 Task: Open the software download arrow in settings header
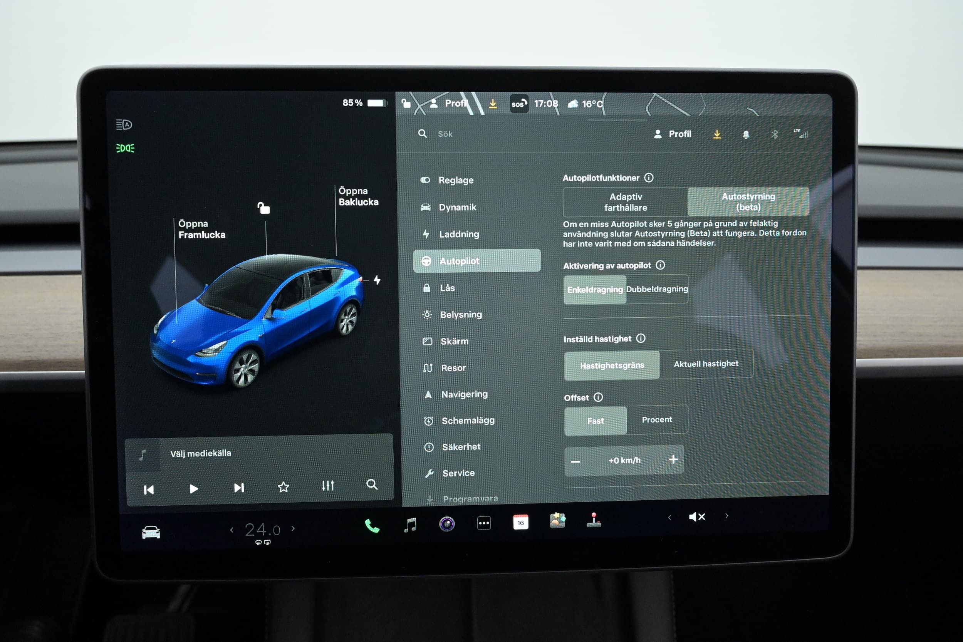coord(717,134)
